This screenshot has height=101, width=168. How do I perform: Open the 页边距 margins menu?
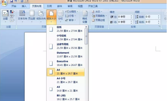(x=32, y=16)
